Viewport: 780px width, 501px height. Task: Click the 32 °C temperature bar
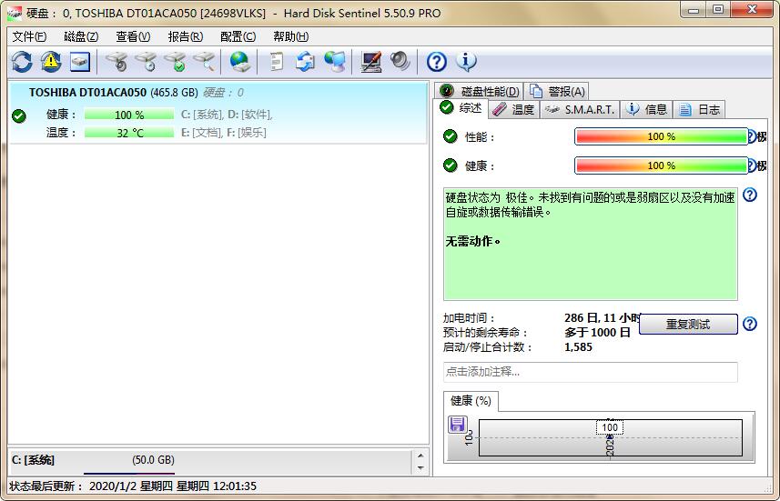(x=129, y=133)
